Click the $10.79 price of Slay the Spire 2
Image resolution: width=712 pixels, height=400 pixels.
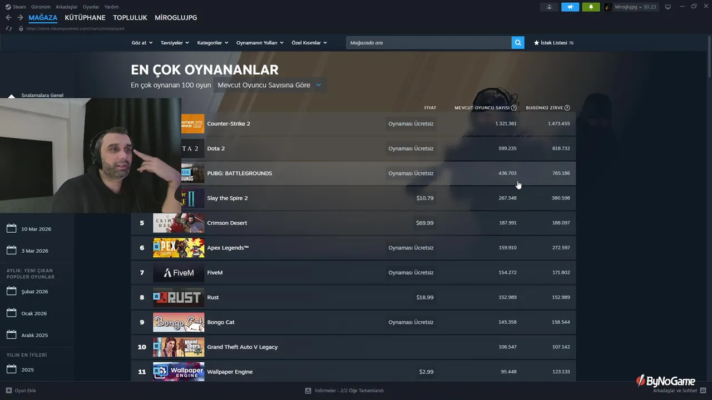pyautogui.click(x=425, y=198)
